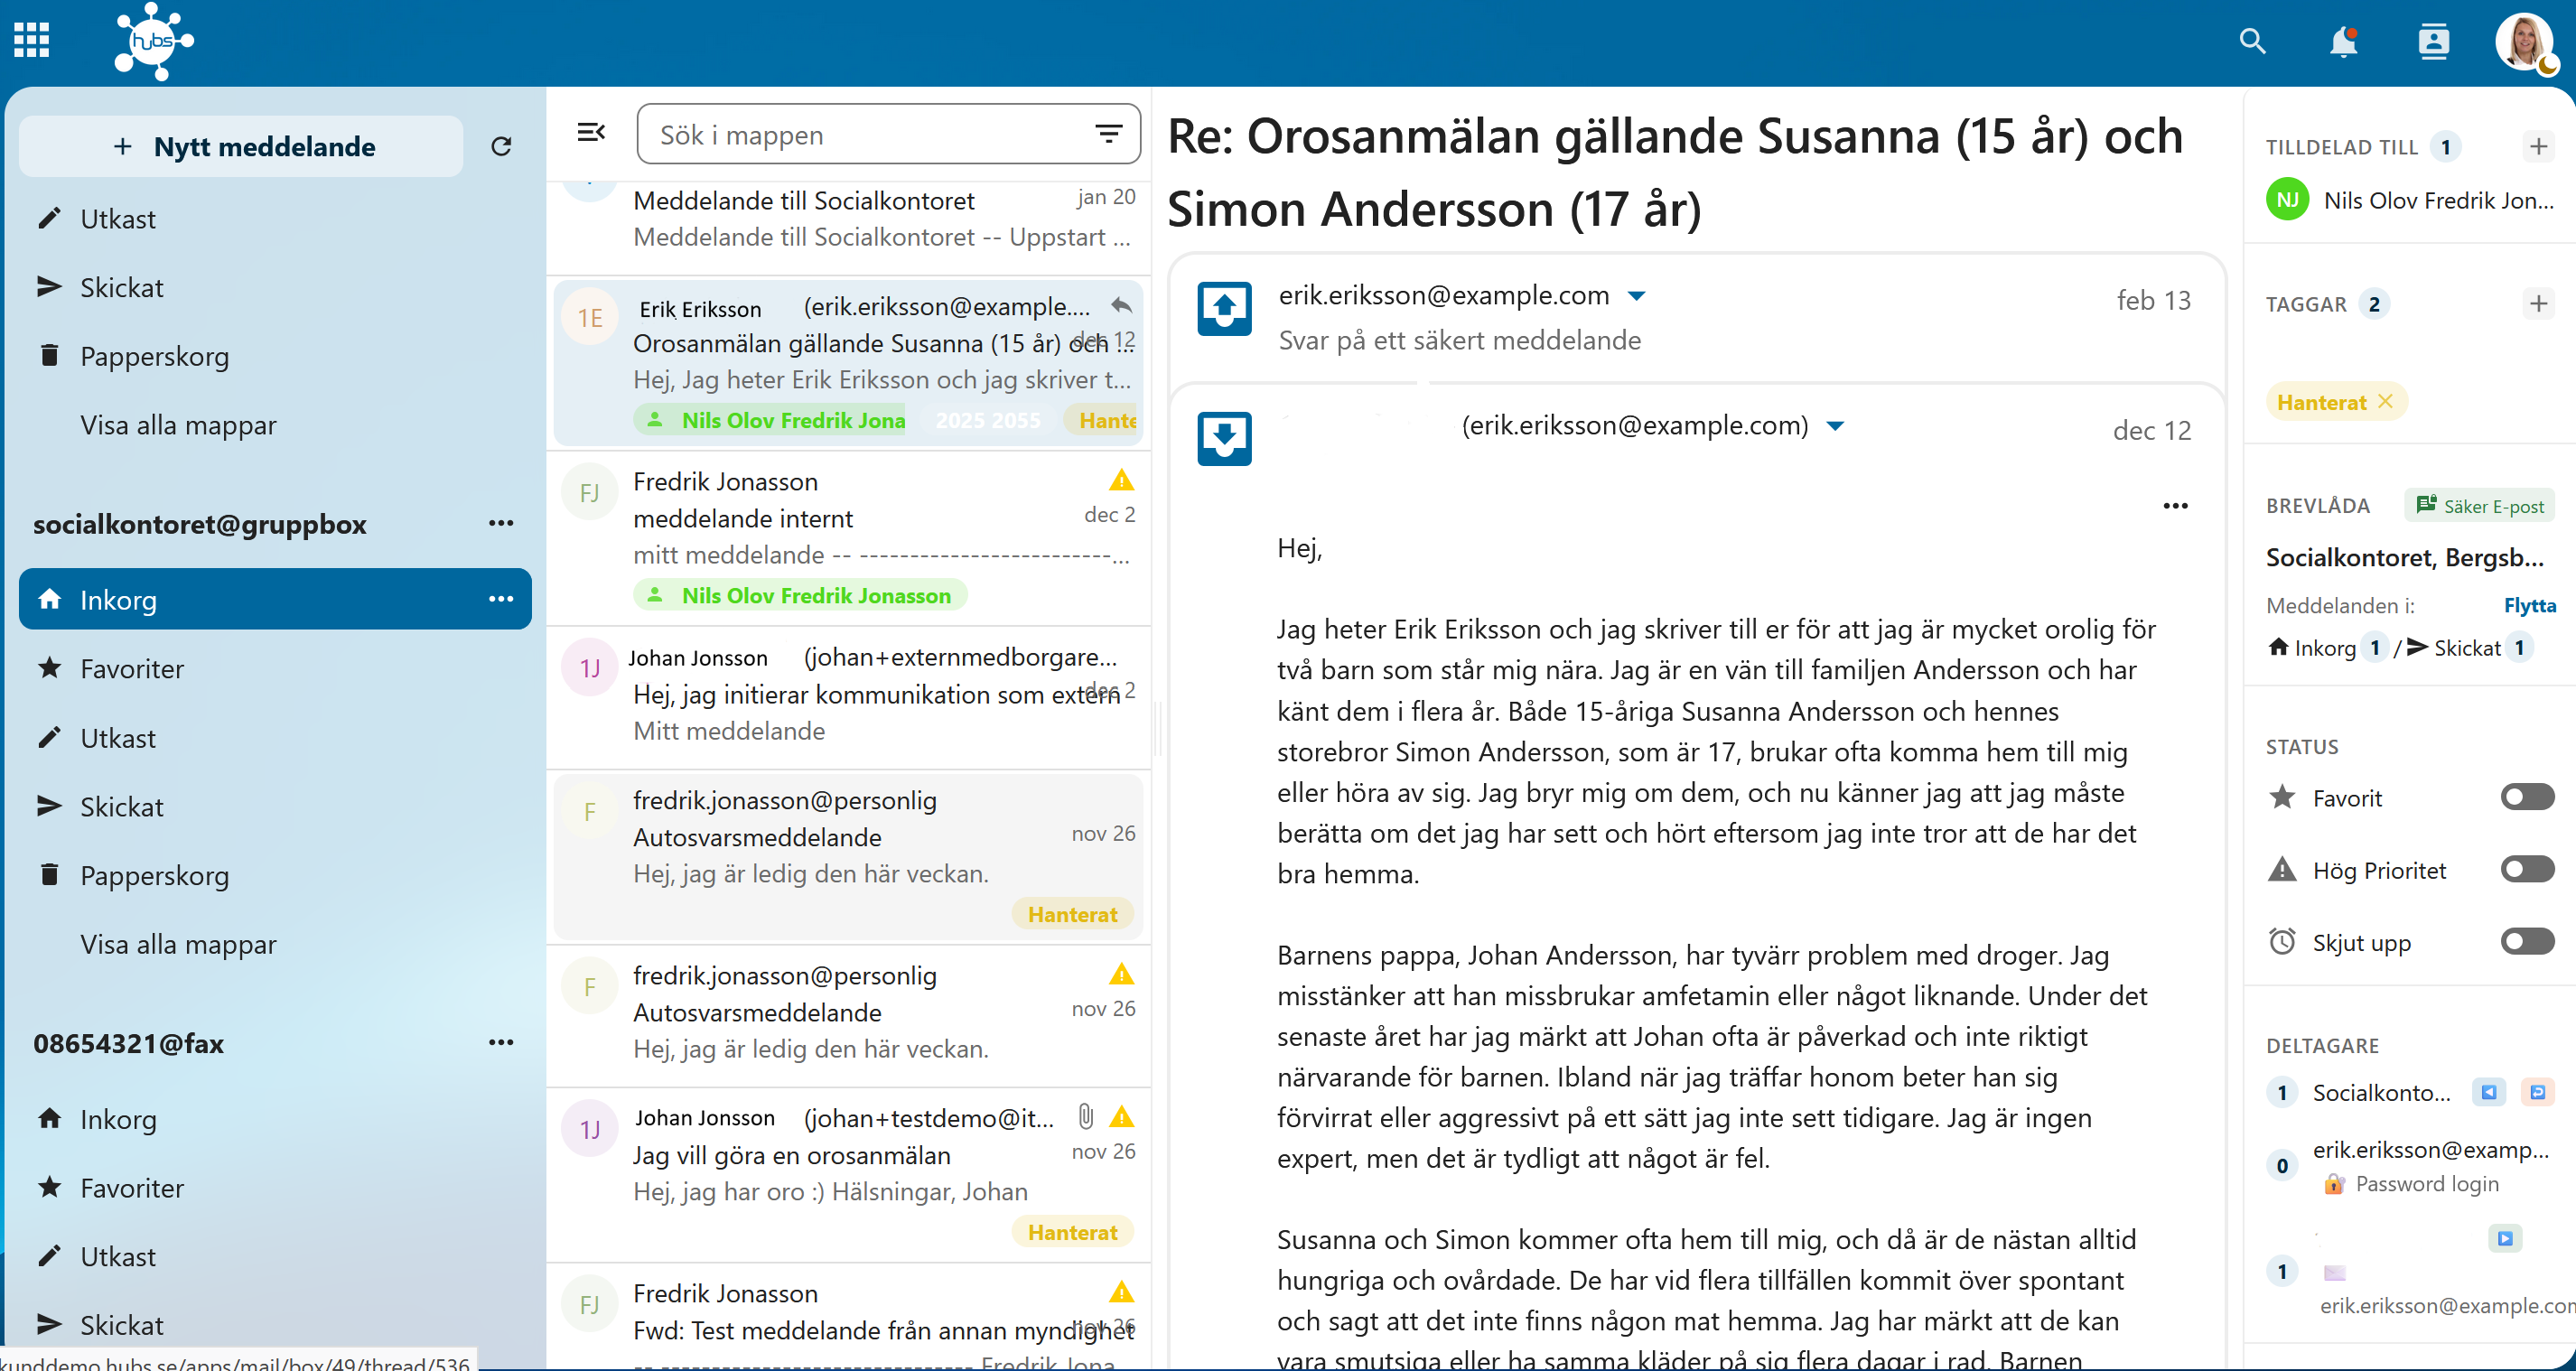Click the attachment paperclip on Johan Jonsson mail
This screenshot has height=1371, width=2576.
(1085, 1116)
